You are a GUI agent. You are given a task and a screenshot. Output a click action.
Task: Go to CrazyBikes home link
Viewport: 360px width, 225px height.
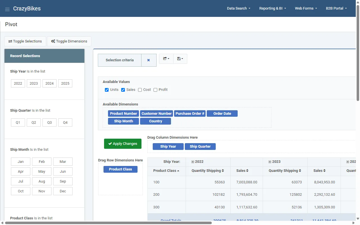(x=27, y=9)
